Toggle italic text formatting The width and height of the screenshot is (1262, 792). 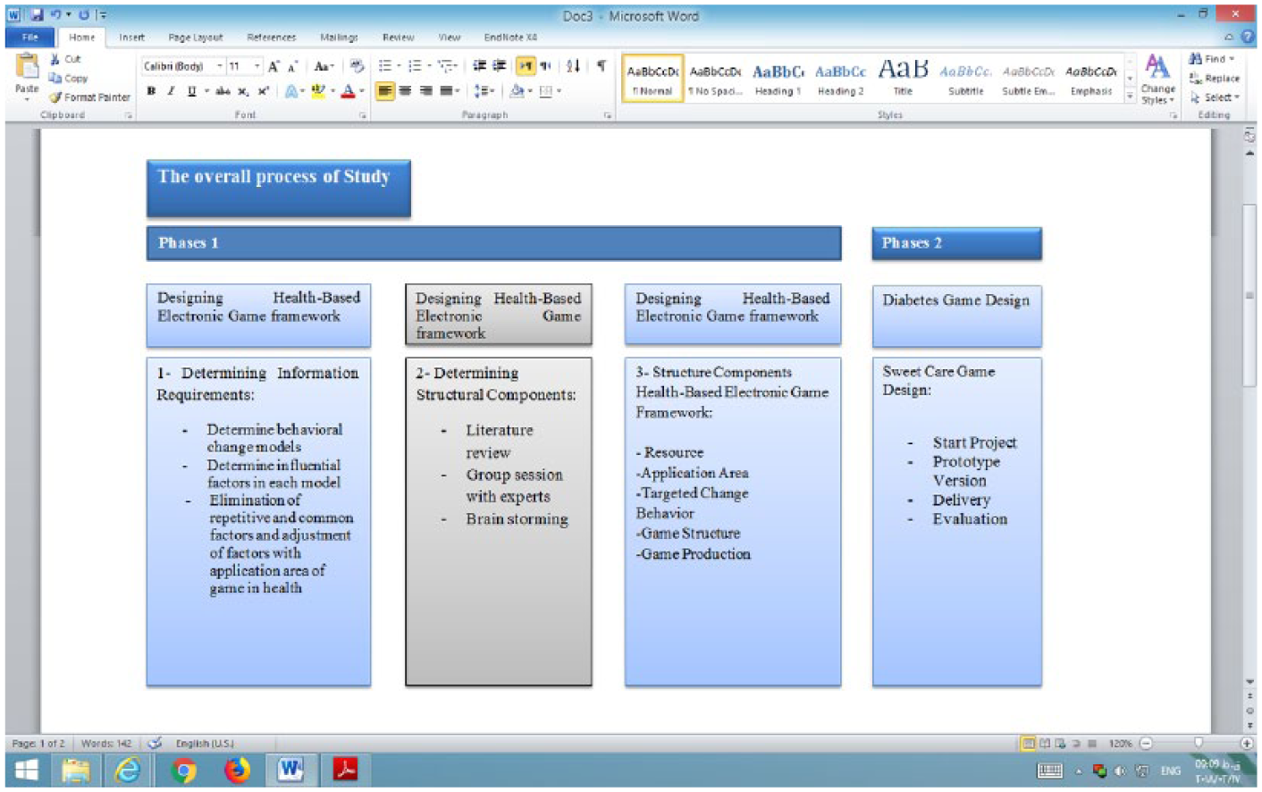[x=171, y=91]
